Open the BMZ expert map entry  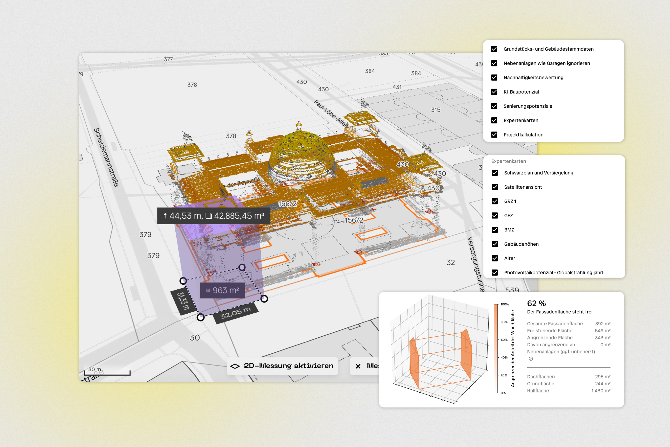point(509,230)
